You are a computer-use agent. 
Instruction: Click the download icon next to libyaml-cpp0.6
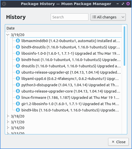18,78
